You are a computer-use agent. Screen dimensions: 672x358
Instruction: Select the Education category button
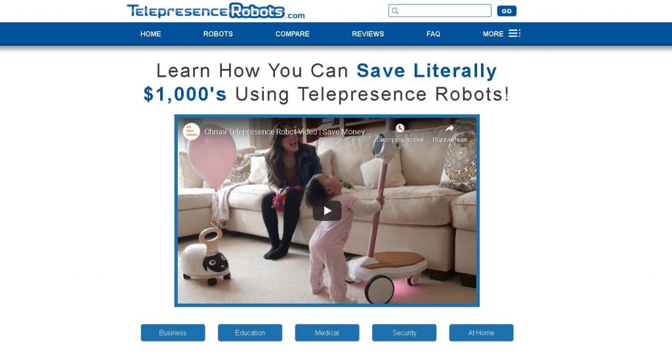pos(250,332)
